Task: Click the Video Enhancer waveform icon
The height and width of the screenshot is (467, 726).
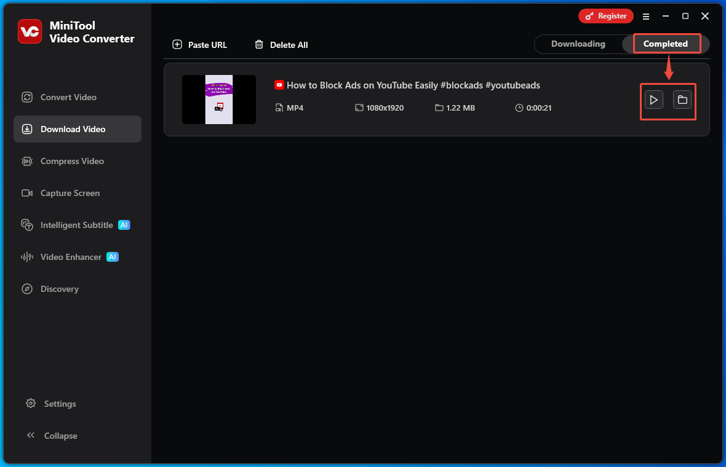Action: [27, 257]
